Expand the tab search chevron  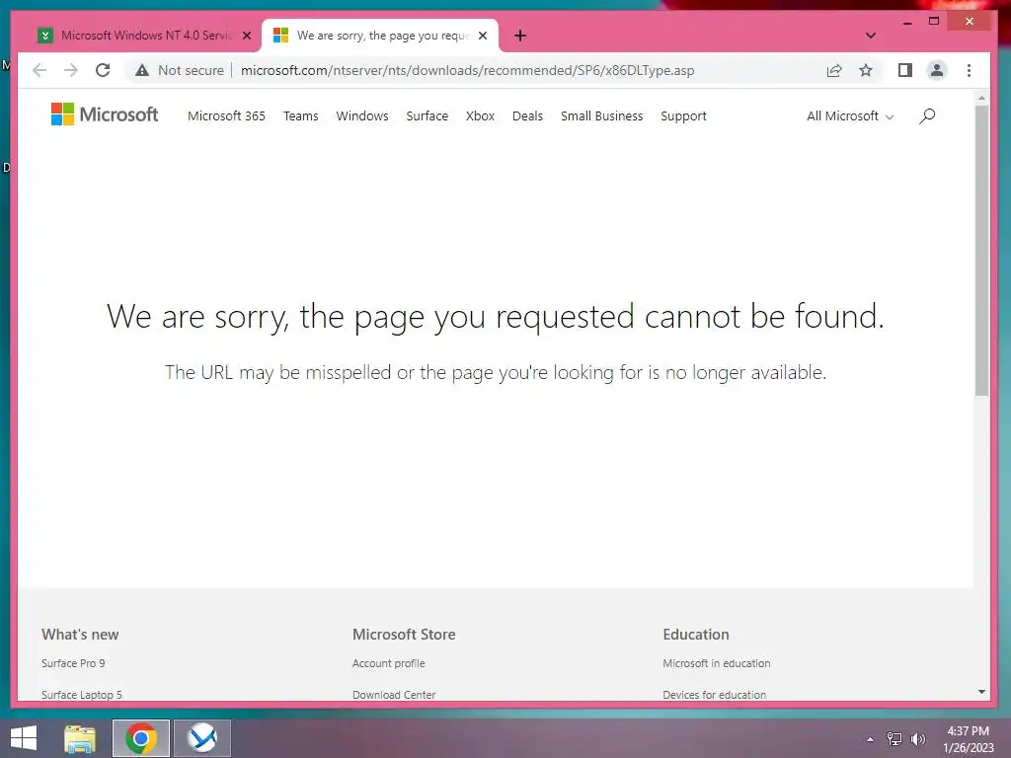[871, 36]
